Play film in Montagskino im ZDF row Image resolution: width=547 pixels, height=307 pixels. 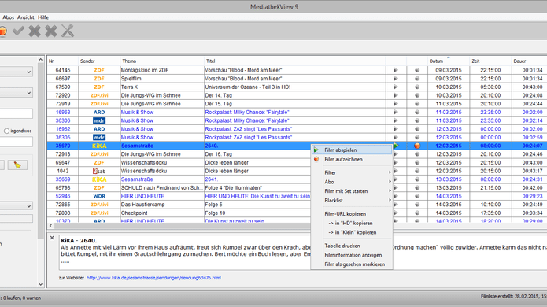[396, 70]
